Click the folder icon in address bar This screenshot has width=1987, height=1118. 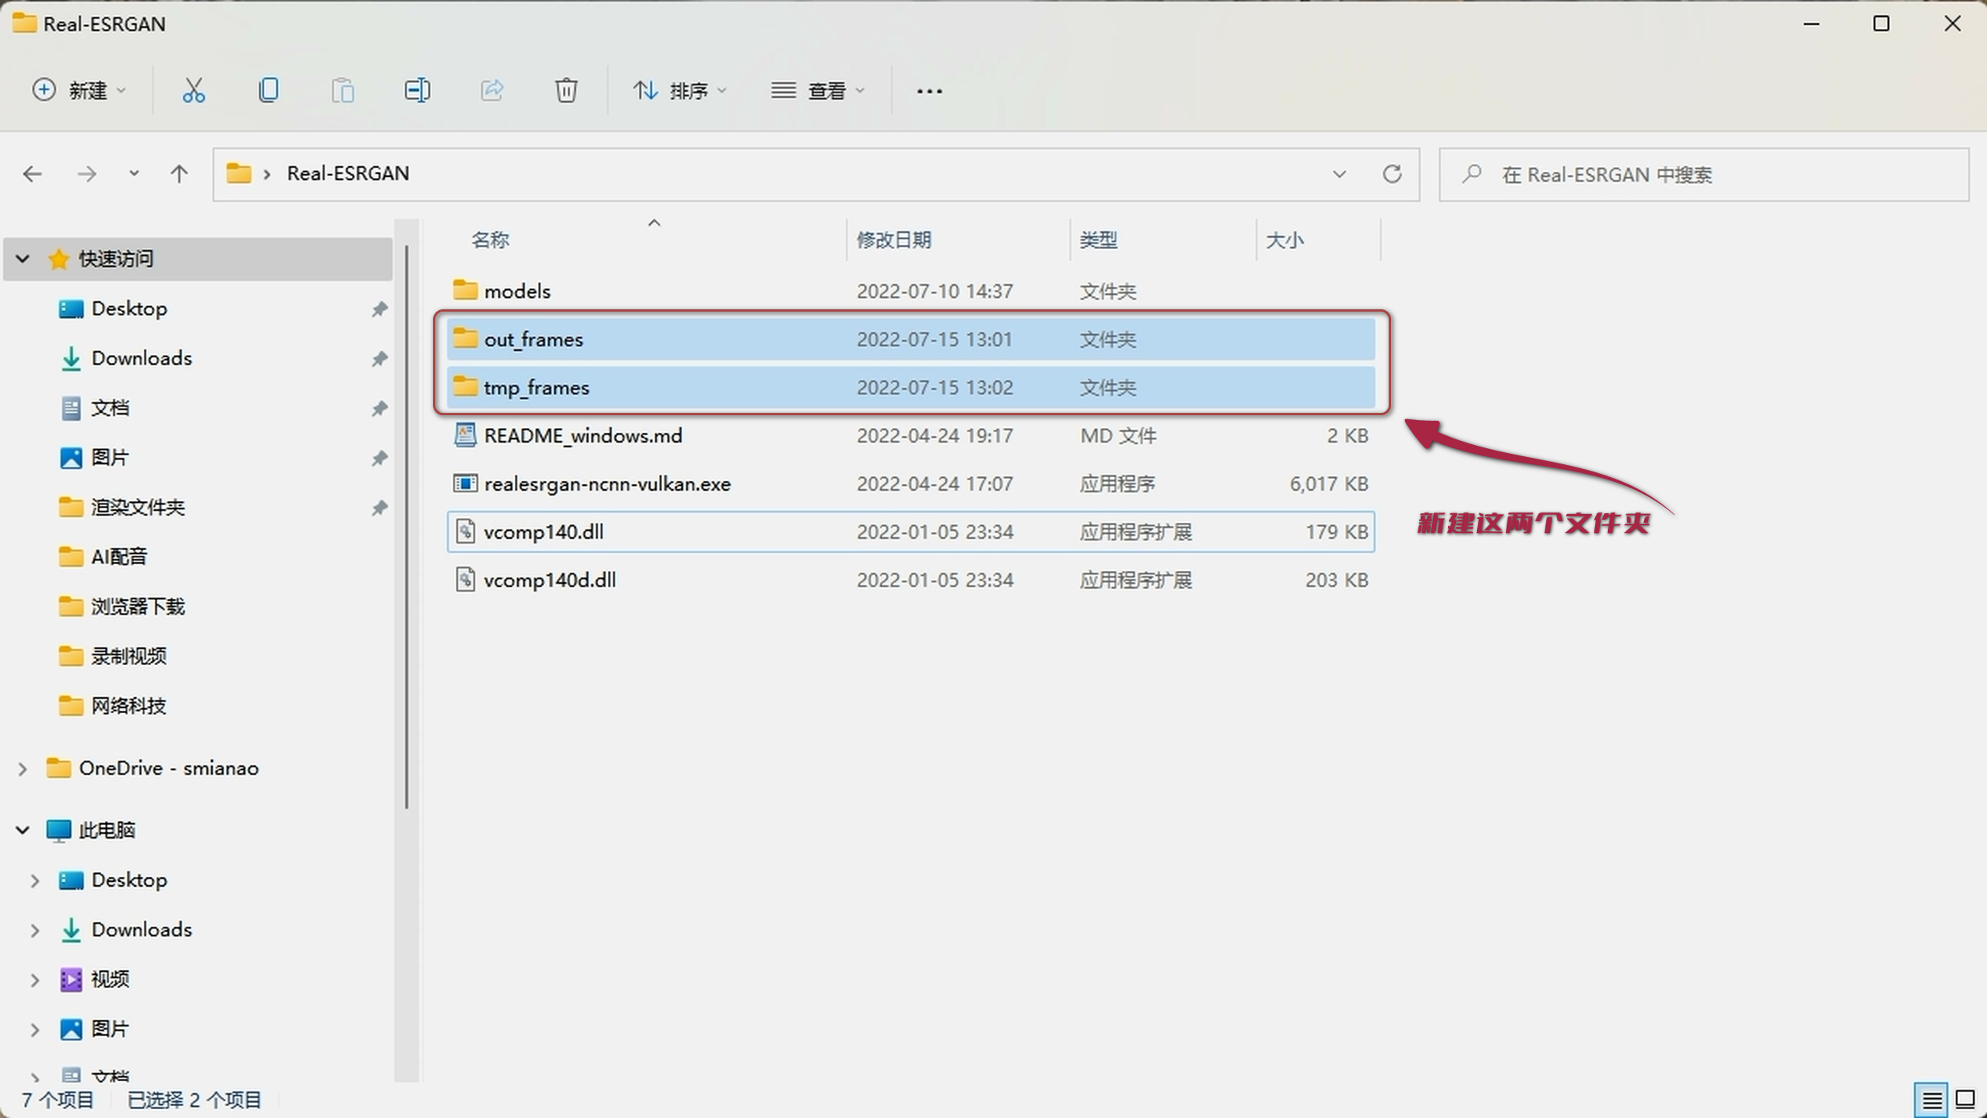coord(239,173)
